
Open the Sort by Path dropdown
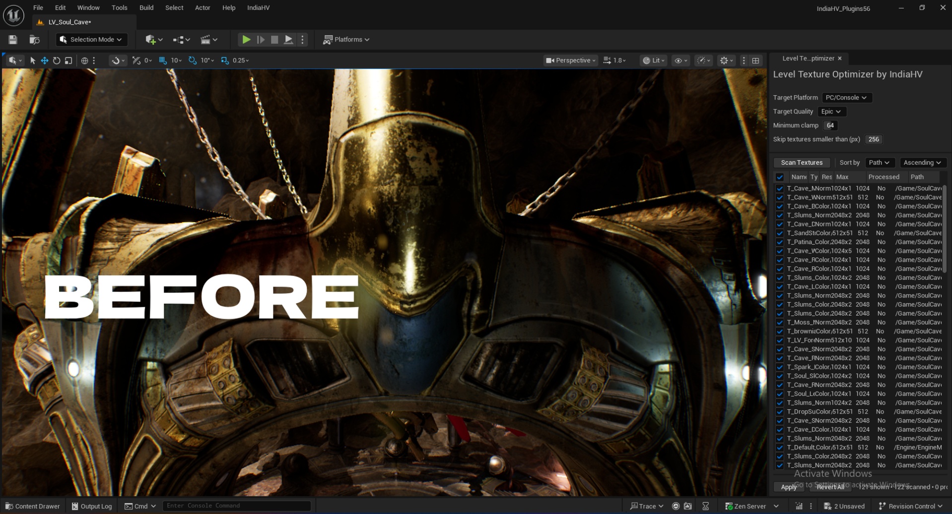point(879,163)
